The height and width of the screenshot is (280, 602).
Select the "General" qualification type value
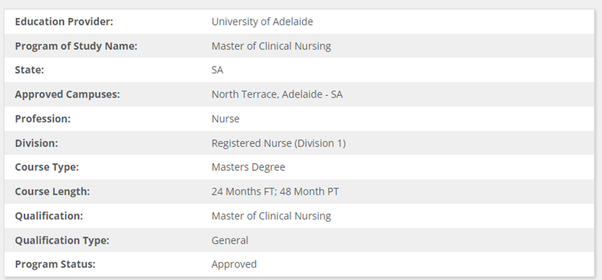pyautogui.click(x=230, y=240)
